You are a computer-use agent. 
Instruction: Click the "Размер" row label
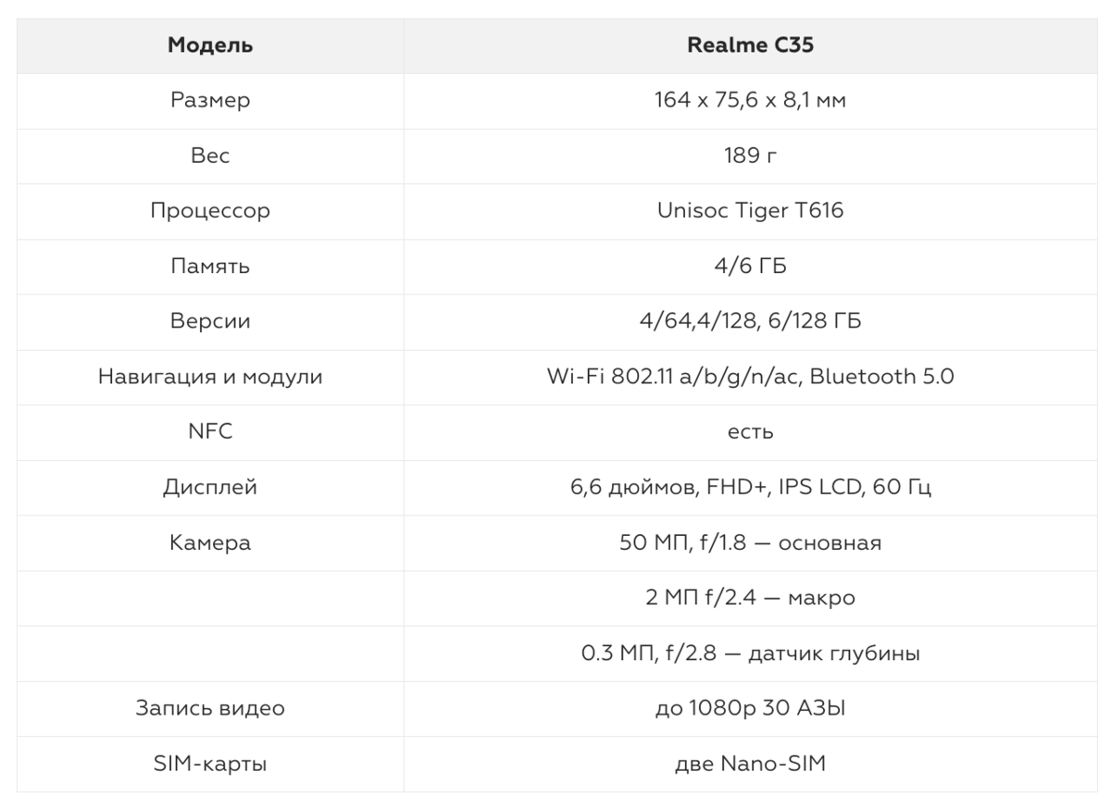pos(210,101)
